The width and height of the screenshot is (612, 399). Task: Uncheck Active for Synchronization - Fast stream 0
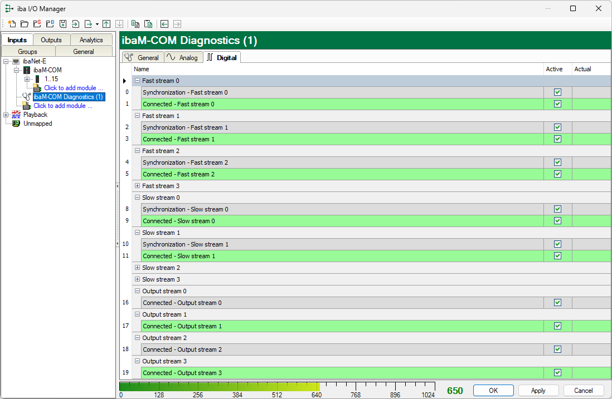click(x=558, y=92)
